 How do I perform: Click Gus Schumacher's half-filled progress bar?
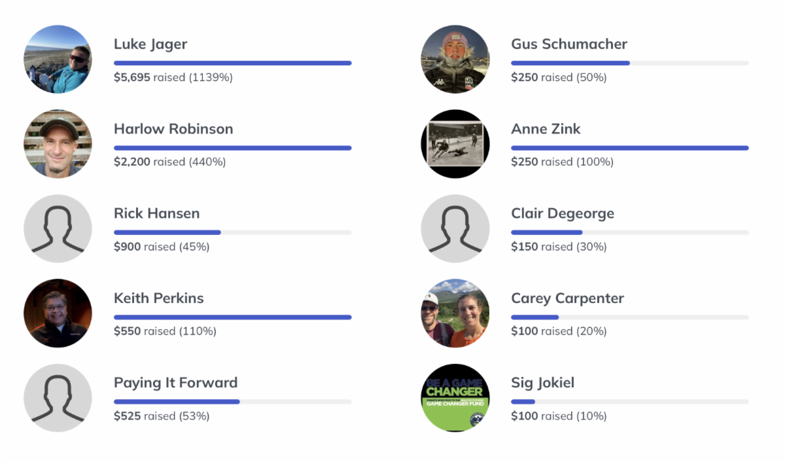(x=629, y=63)
